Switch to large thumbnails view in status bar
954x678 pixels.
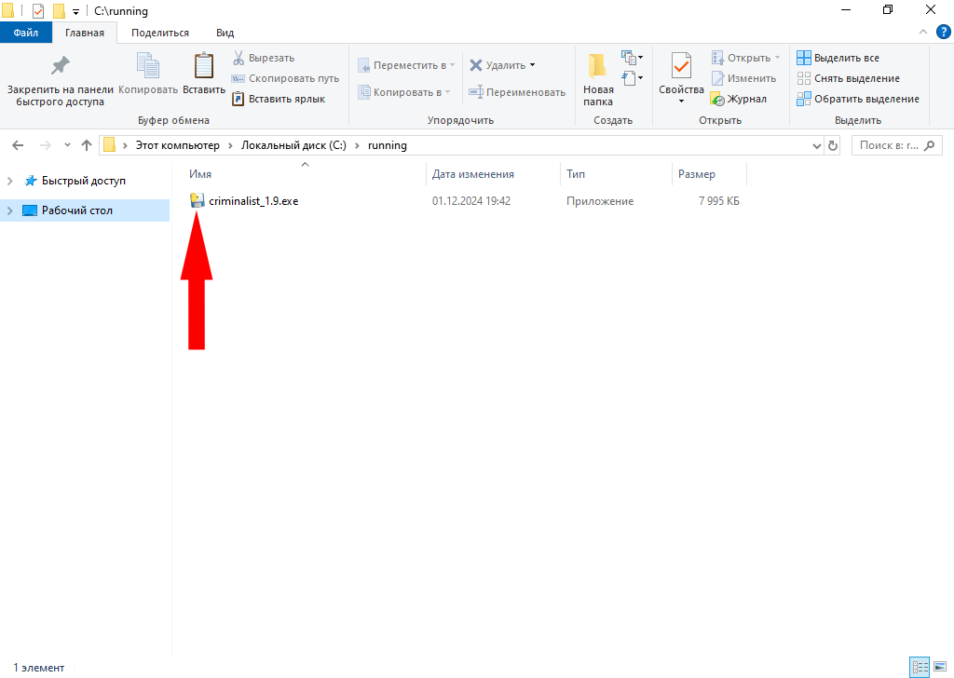938,667
